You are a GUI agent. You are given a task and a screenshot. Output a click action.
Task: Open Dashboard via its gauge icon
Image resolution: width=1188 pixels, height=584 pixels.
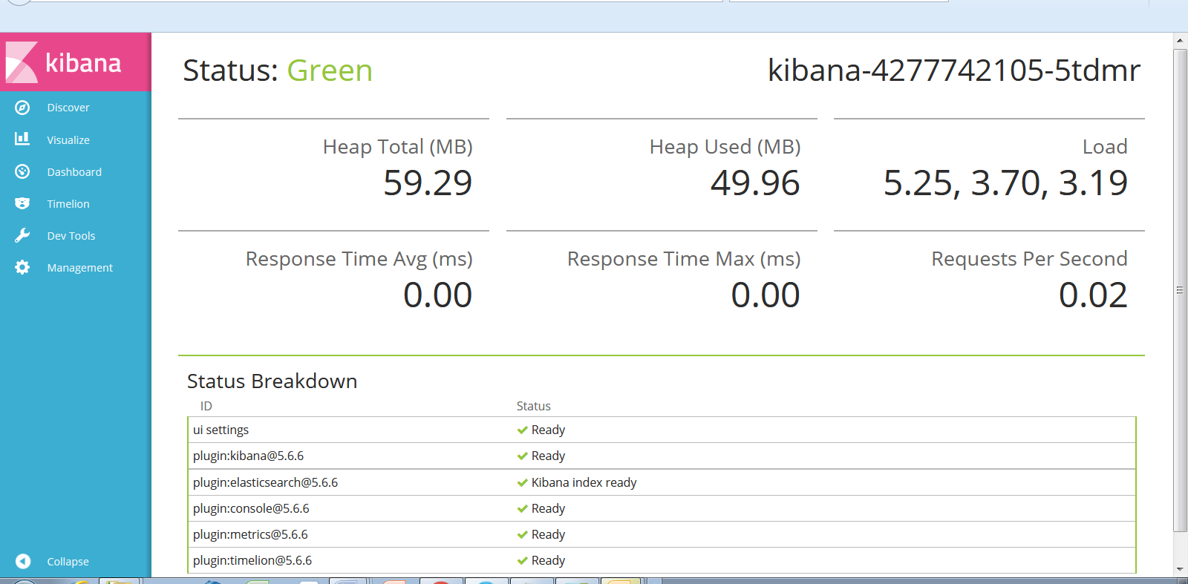[22, 171]
